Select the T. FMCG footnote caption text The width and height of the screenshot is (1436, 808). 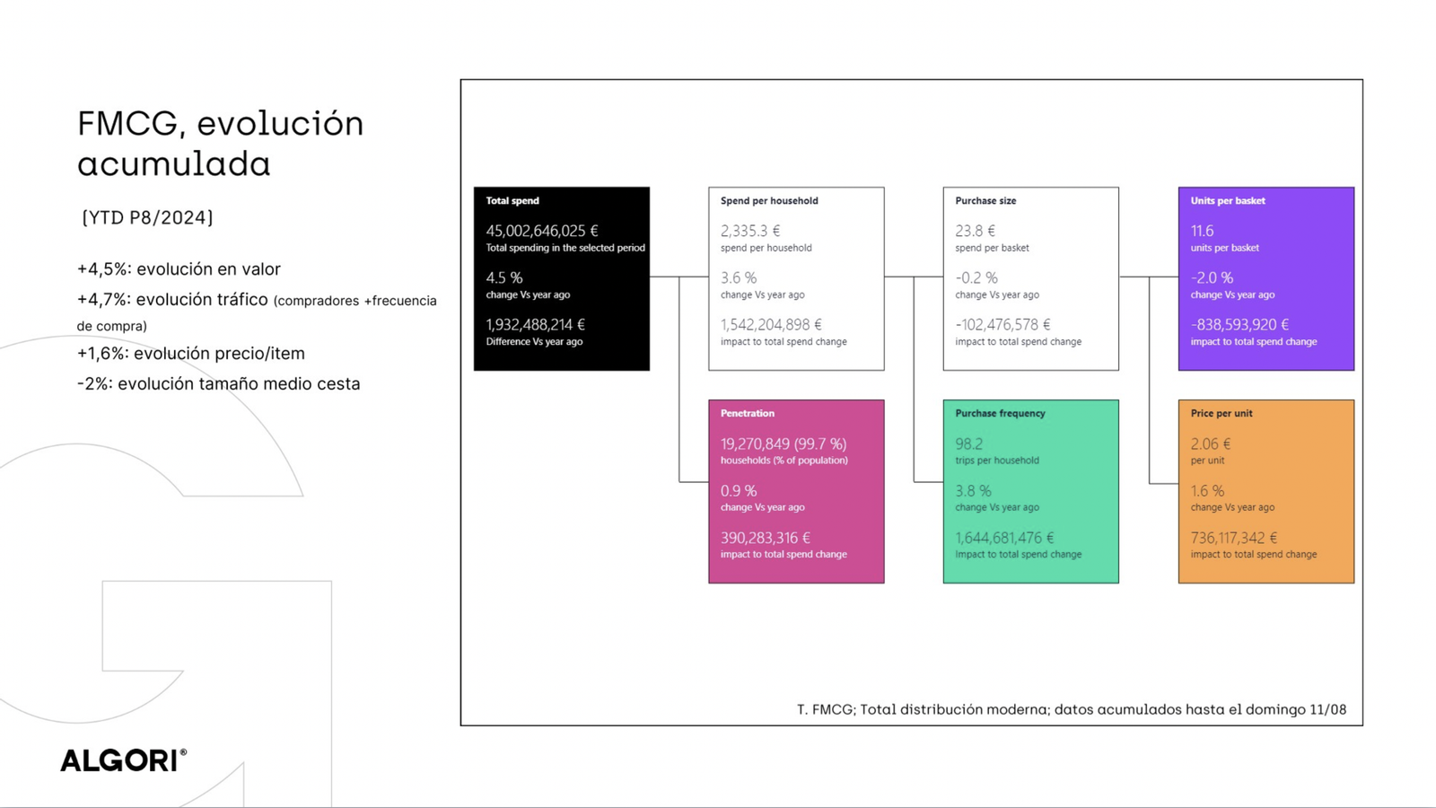click(1071, 709)
